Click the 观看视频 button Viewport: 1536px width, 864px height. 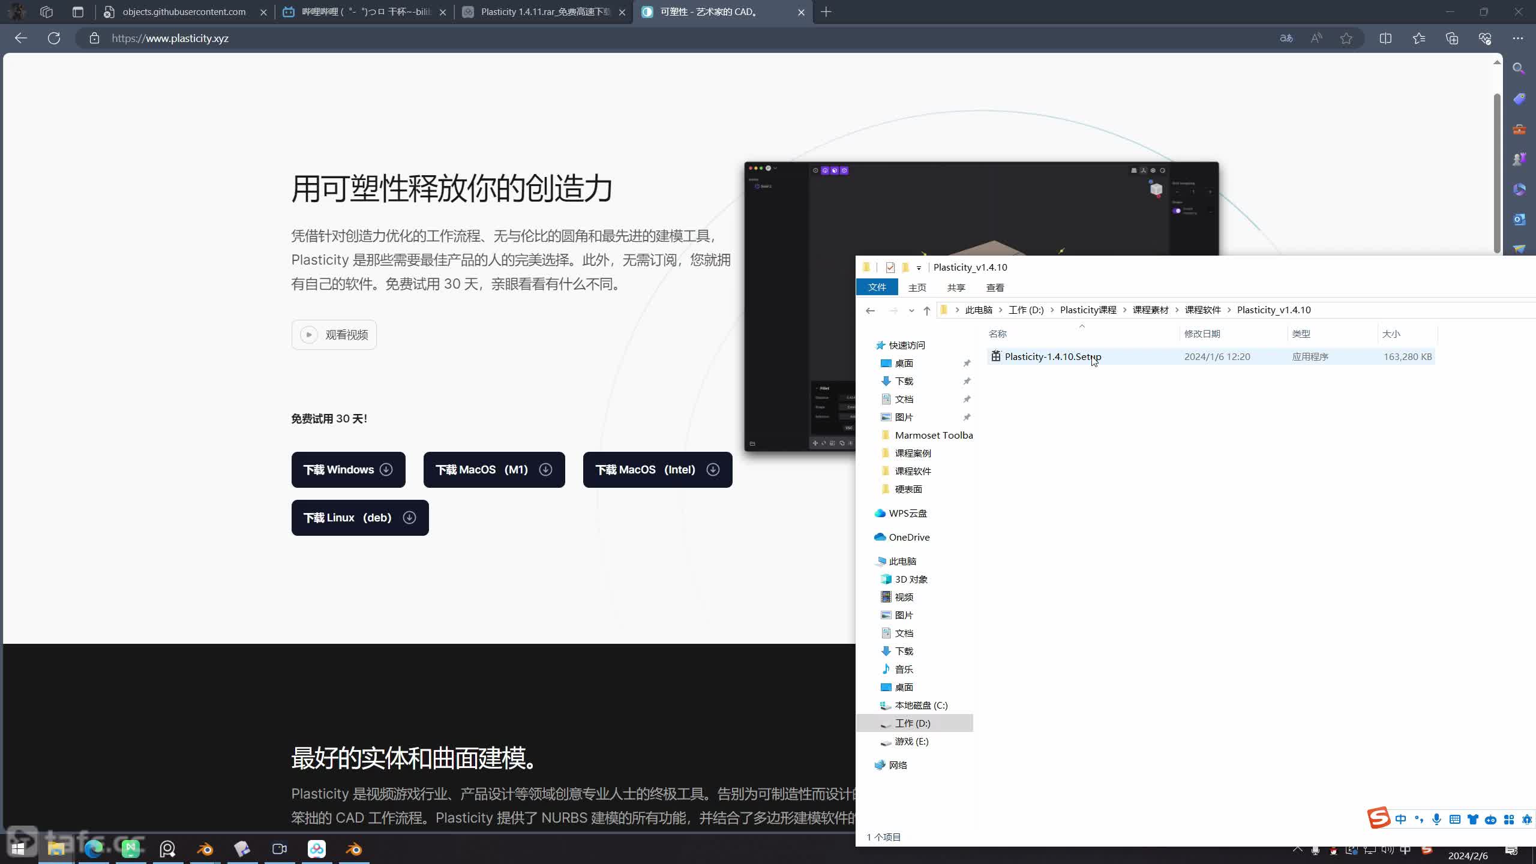pyautogui.click(x=334, y=335)
